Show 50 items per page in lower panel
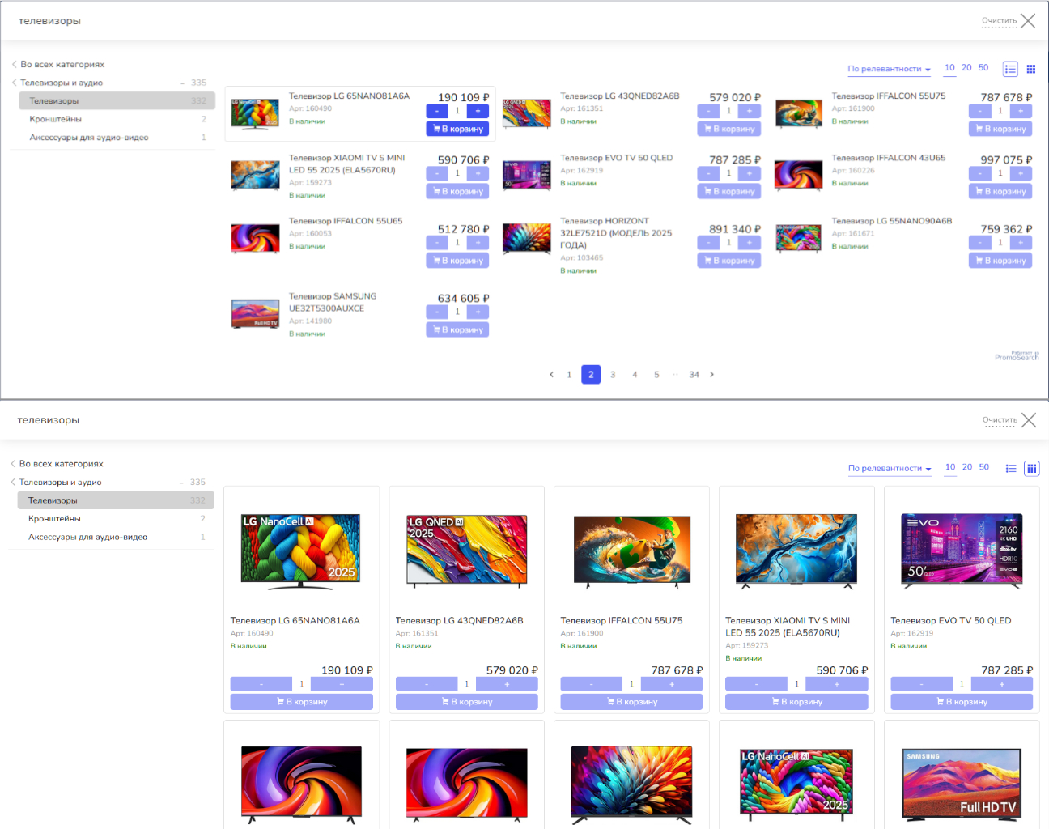 (x=983, y=467)
